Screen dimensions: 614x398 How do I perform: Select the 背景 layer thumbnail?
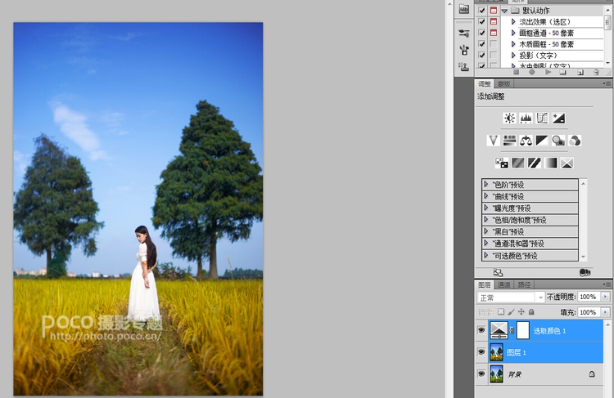click(497, 374)
